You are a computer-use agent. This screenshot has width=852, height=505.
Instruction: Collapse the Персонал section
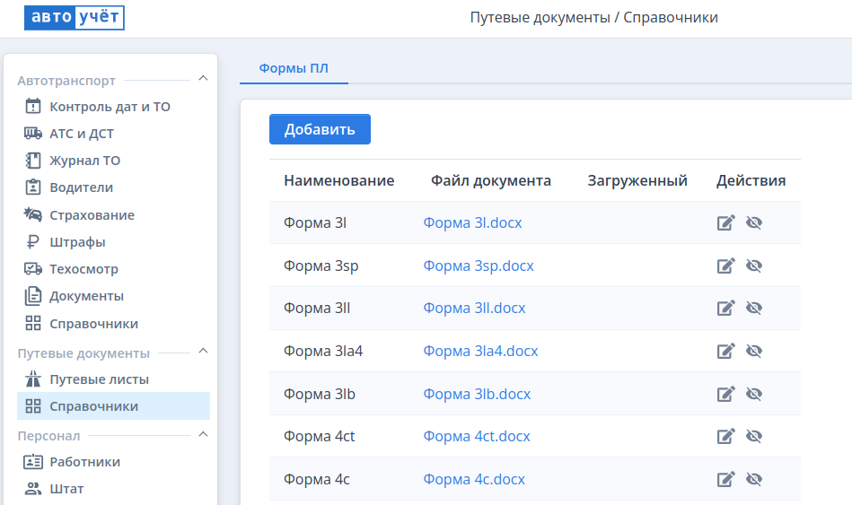pyautogui.click(x=203, y=434)
